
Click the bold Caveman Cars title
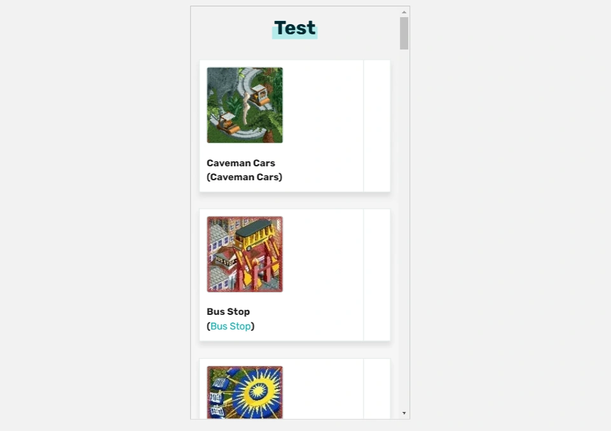241,163
